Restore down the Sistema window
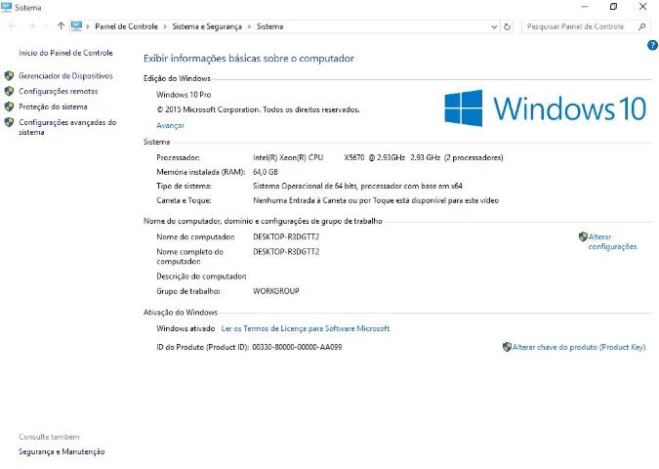The height and width of the screenshot is (469, 659). pos(613,7)
